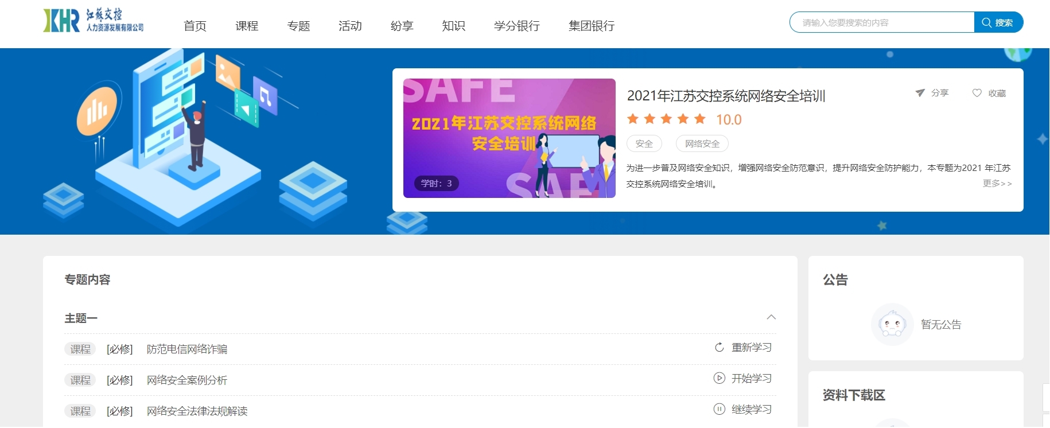Viewport: 1050px width, 428px height.
Task: Click the KHR company logo
Action: 94,21
